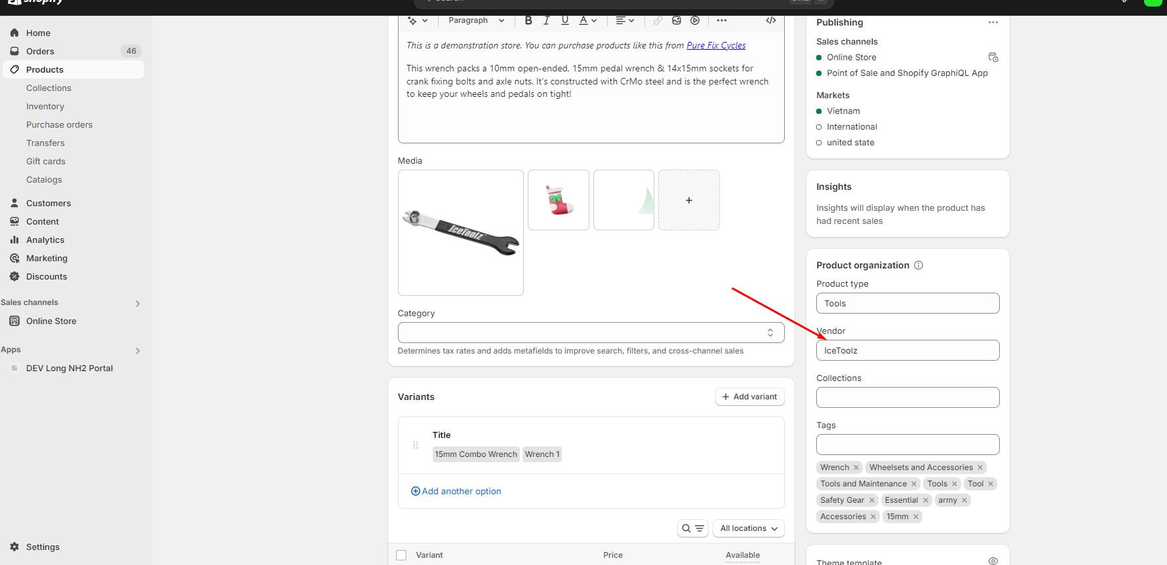Screen dimensions: 1167x565
Task: Click info icon next to Product organization
Action: pyautogui.click(x=919, y=265)
